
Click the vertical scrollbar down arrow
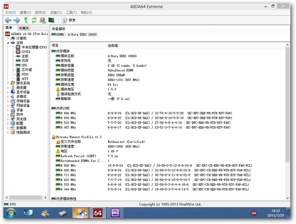coord(287,198)
